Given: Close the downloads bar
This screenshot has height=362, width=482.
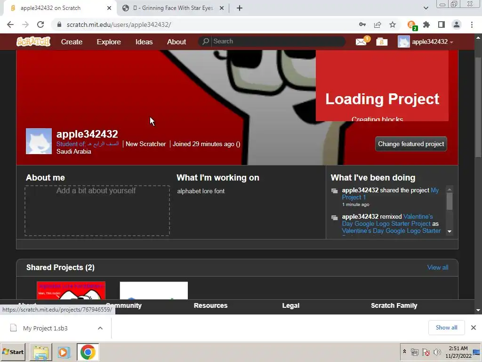Looking at the screenshot, I should [x=474, y=328].
